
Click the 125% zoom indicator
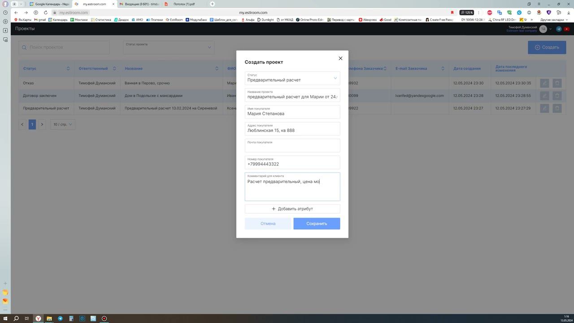467,13
